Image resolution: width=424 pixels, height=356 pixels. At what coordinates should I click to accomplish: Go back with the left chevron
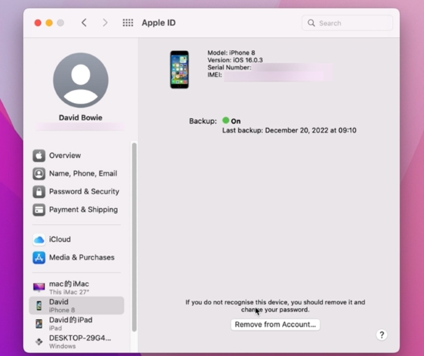click(84, 22)
